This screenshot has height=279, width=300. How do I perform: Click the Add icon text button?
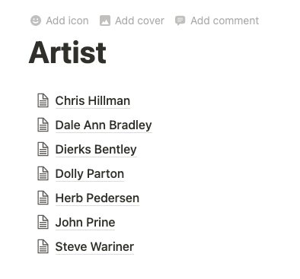click(x=67, y=21)
